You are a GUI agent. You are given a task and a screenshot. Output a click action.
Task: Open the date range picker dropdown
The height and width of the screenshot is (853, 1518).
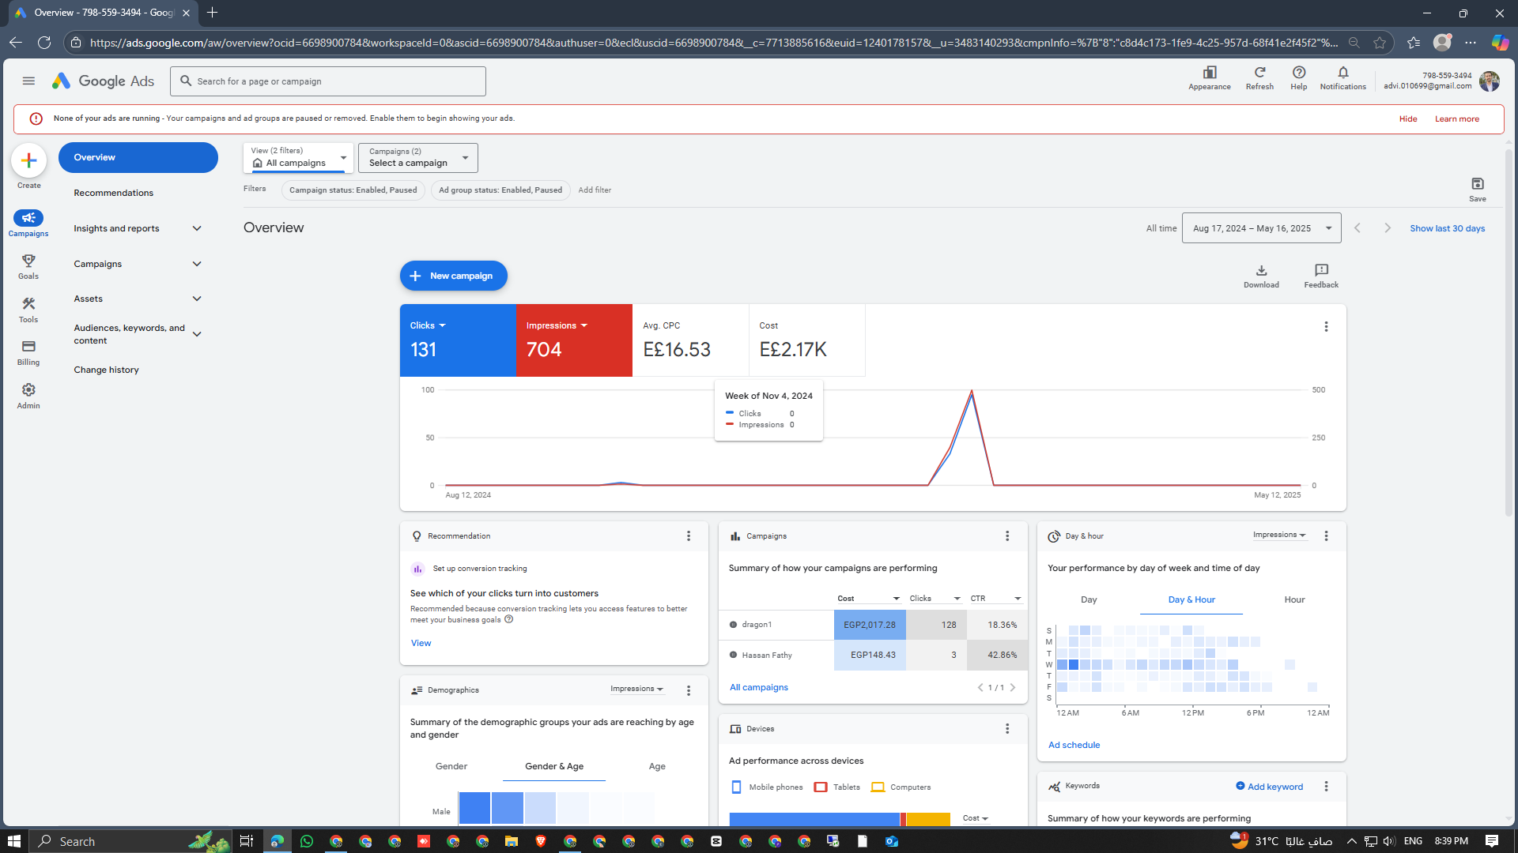pos(1261,227)
